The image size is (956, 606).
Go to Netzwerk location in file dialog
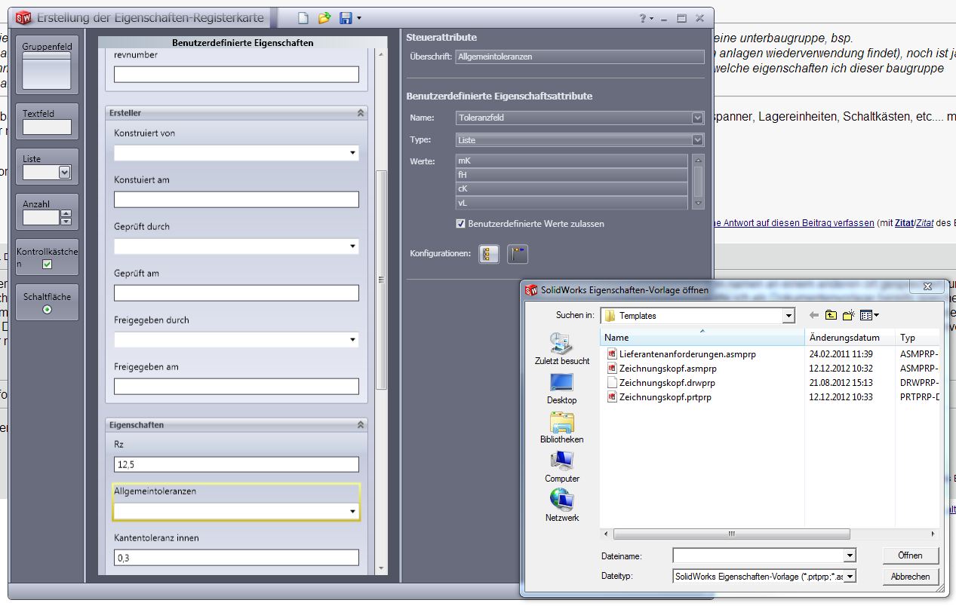[x=562, y=506]
